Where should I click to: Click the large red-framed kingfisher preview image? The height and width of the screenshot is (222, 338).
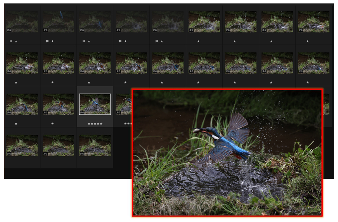(x=227, y=152)
